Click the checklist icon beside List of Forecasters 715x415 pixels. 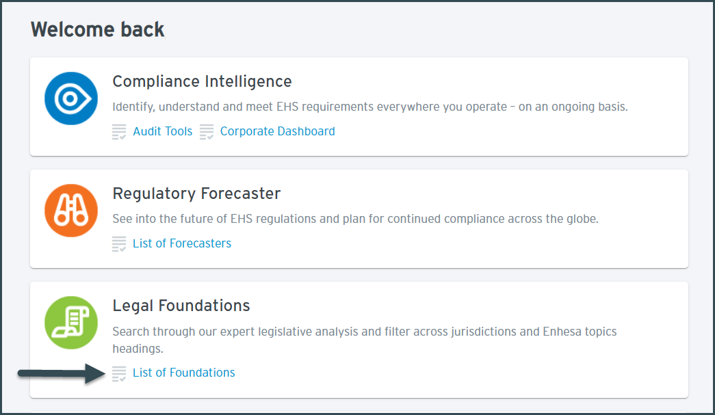coord(119,243)
